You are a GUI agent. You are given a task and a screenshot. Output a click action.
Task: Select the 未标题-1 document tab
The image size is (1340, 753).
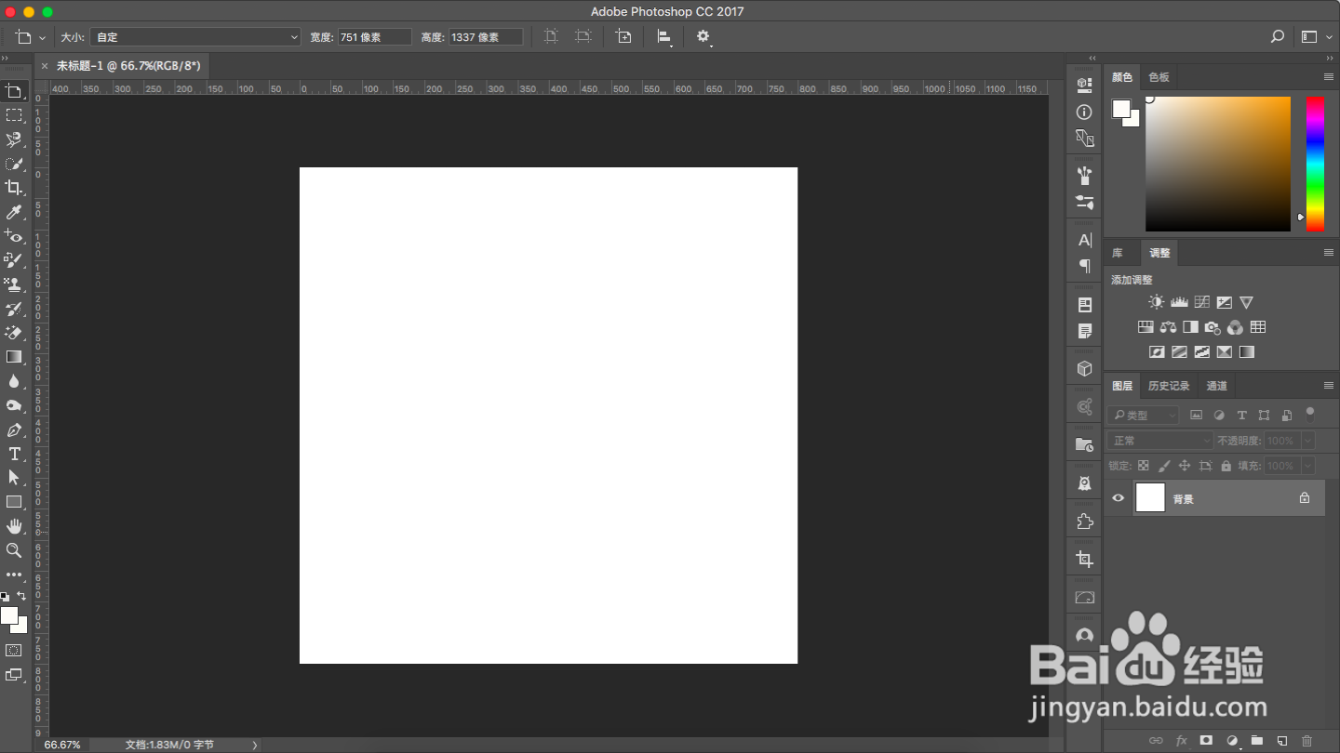(128, 66)
